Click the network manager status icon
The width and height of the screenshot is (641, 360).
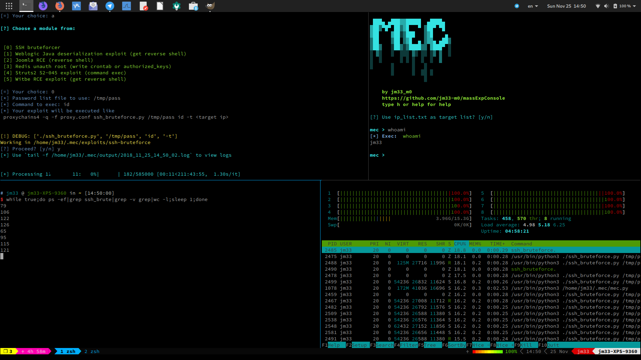[597, 6]
